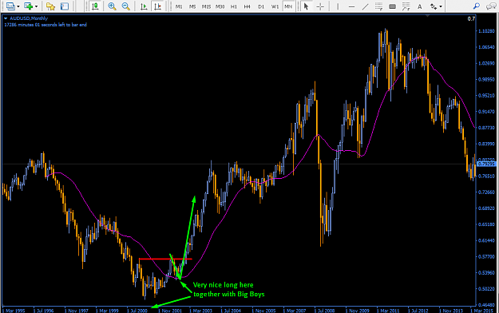The height and width of the screenshot is (313, 499).
Task: Click the '1 Nov 1997' date label
Action: pos(77,311)
